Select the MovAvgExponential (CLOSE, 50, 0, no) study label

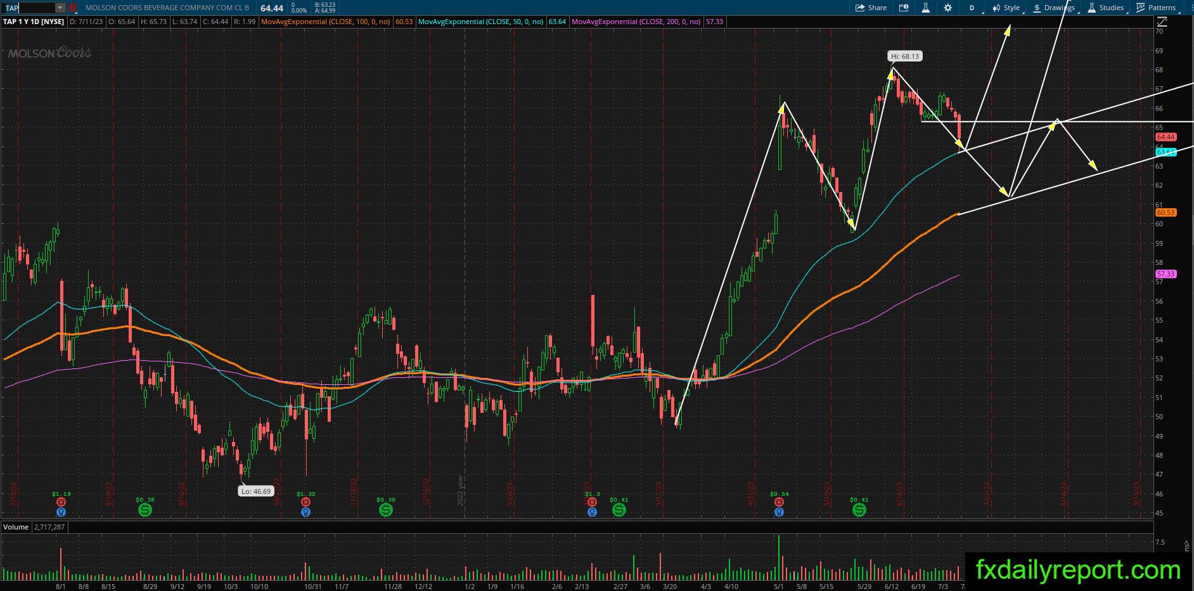click(480, 22)
